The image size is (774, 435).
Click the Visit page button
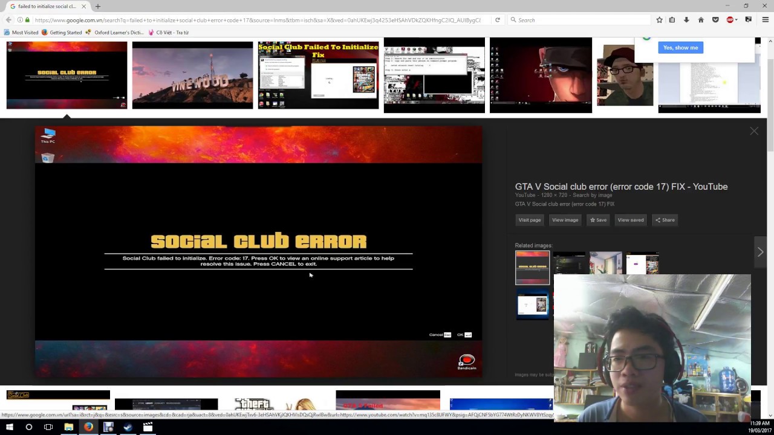click(x=529, y=220)
